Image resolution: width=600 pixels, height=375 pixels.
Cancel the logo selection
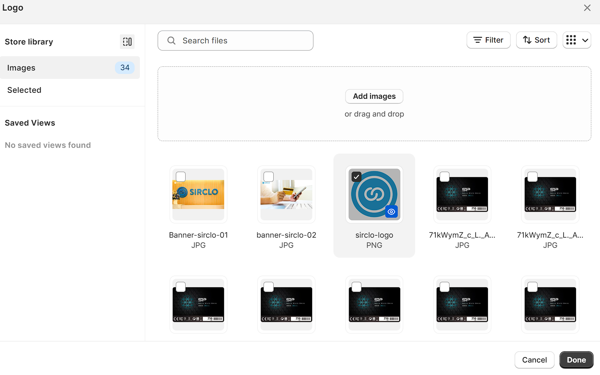534,360
